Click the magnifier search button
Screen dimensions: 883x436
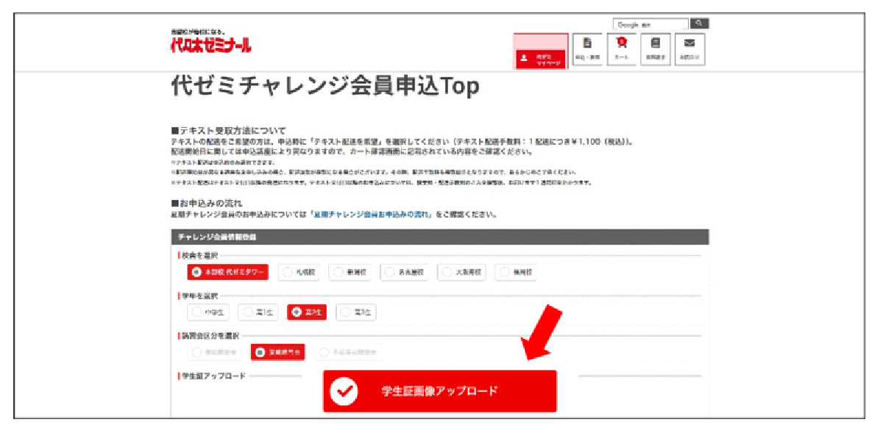(x=700, y=24)
